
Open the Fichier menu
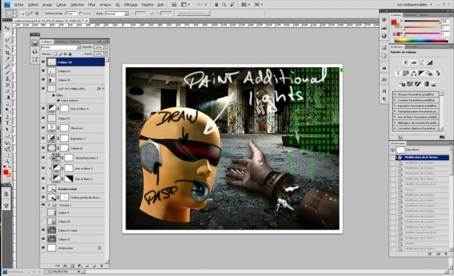coord(19,5)
